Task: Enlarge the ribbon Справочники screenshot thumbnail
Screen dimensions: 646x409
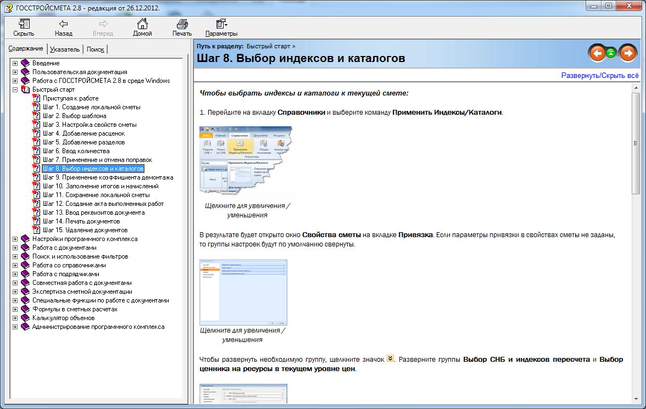Action: [x=246, y=161]
